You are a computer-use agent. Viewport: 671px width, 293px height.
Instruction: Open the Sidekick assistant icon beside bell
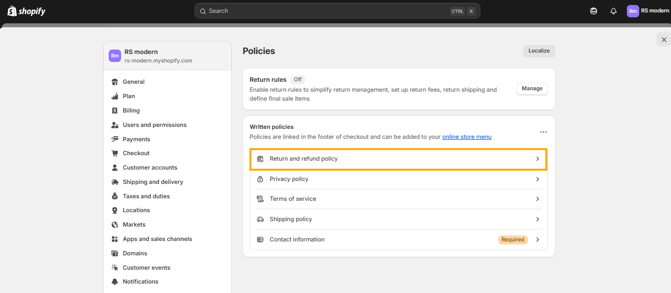point(594,11)
